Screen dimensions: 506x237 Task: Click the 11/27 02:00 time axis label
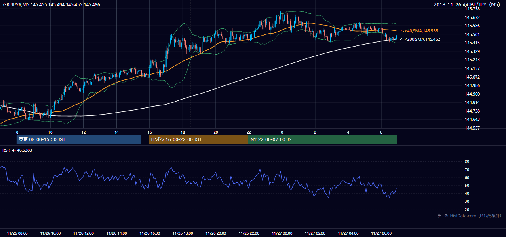315,233
